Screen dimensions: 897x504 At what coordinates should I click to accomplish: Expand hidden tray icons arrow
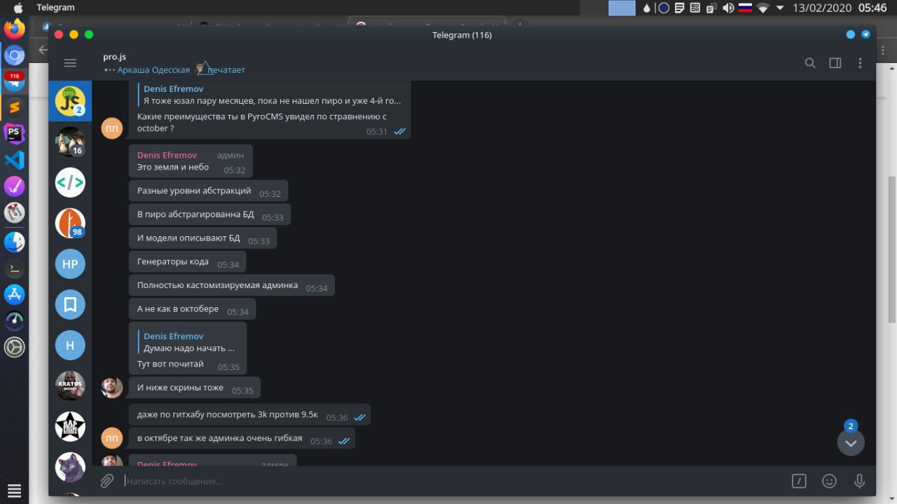click(780, 8)
